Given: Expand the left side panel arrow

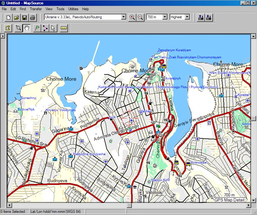Looking at the screenshot, I should [x=3, y=36].
